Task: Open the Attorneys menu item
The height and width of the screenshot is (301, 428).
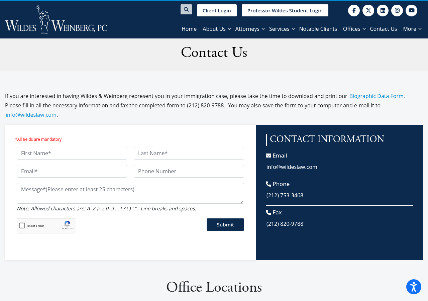Action: pos(247,29)
